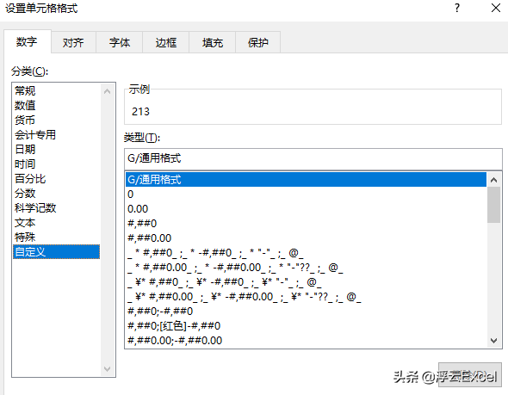Choose 百分比 in category list
Viewport: 508px width, 395px height.
(56, 178)
